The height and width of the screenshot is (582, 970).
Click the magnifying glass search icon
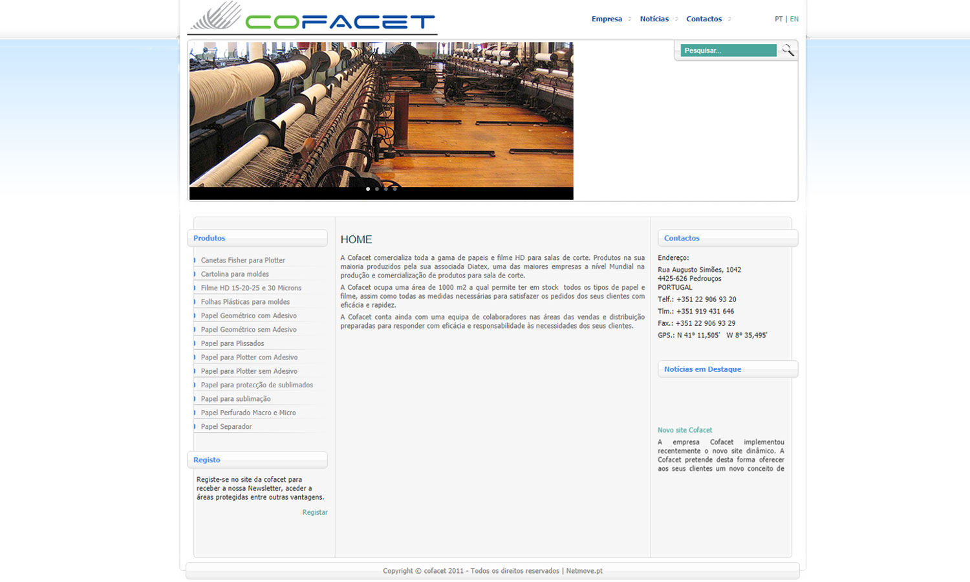788,50
